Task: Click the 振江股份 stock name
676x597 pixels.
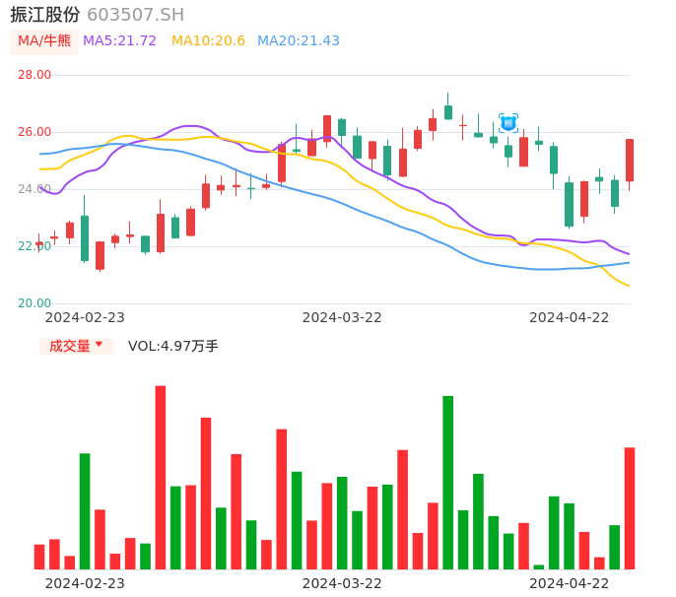Action: point(45,15)
